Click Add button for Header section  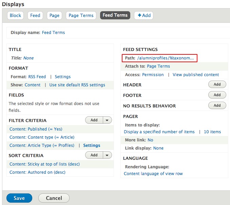(x=217, y=85)
